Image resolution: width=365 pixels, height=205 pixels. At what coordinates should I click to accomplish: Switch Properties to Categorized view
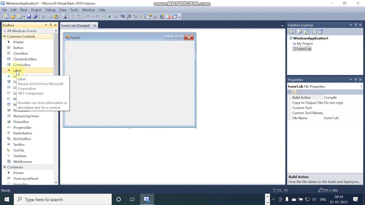(290, 92)
